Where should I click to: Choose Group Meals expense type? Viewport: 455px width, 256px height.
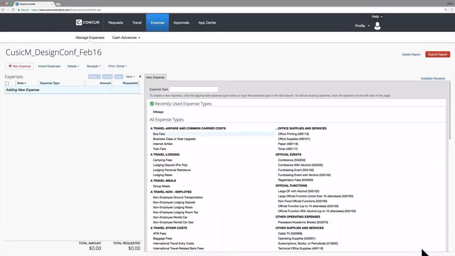coord(161,186)
